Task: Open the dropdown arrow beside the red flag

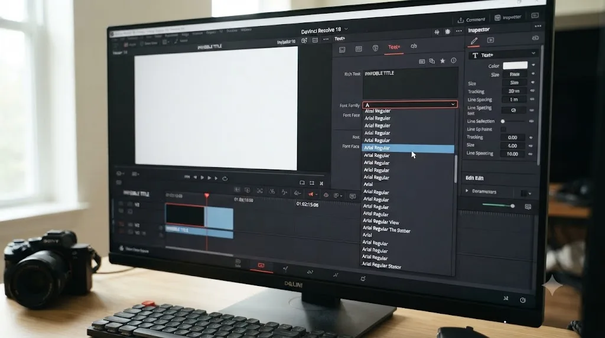Action: pos(317,194)
